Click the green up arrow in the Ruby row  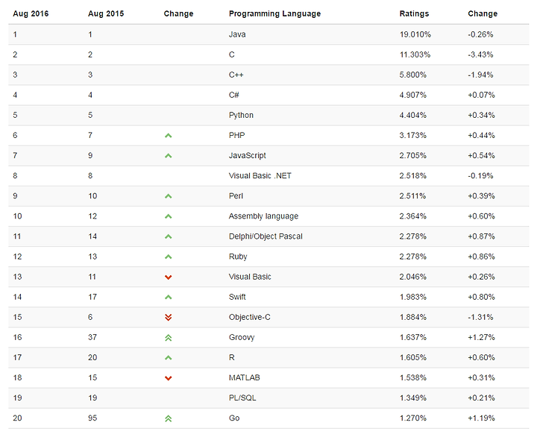(x=168, y=257)
